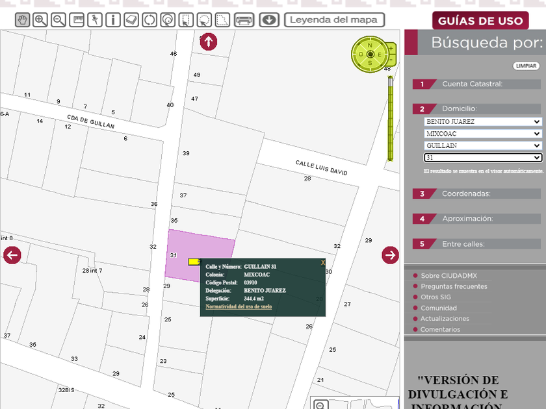Open Normatividad del uso de suelo link
The image size is (546, 409).
pyautogui.click(x=239, y=306)
